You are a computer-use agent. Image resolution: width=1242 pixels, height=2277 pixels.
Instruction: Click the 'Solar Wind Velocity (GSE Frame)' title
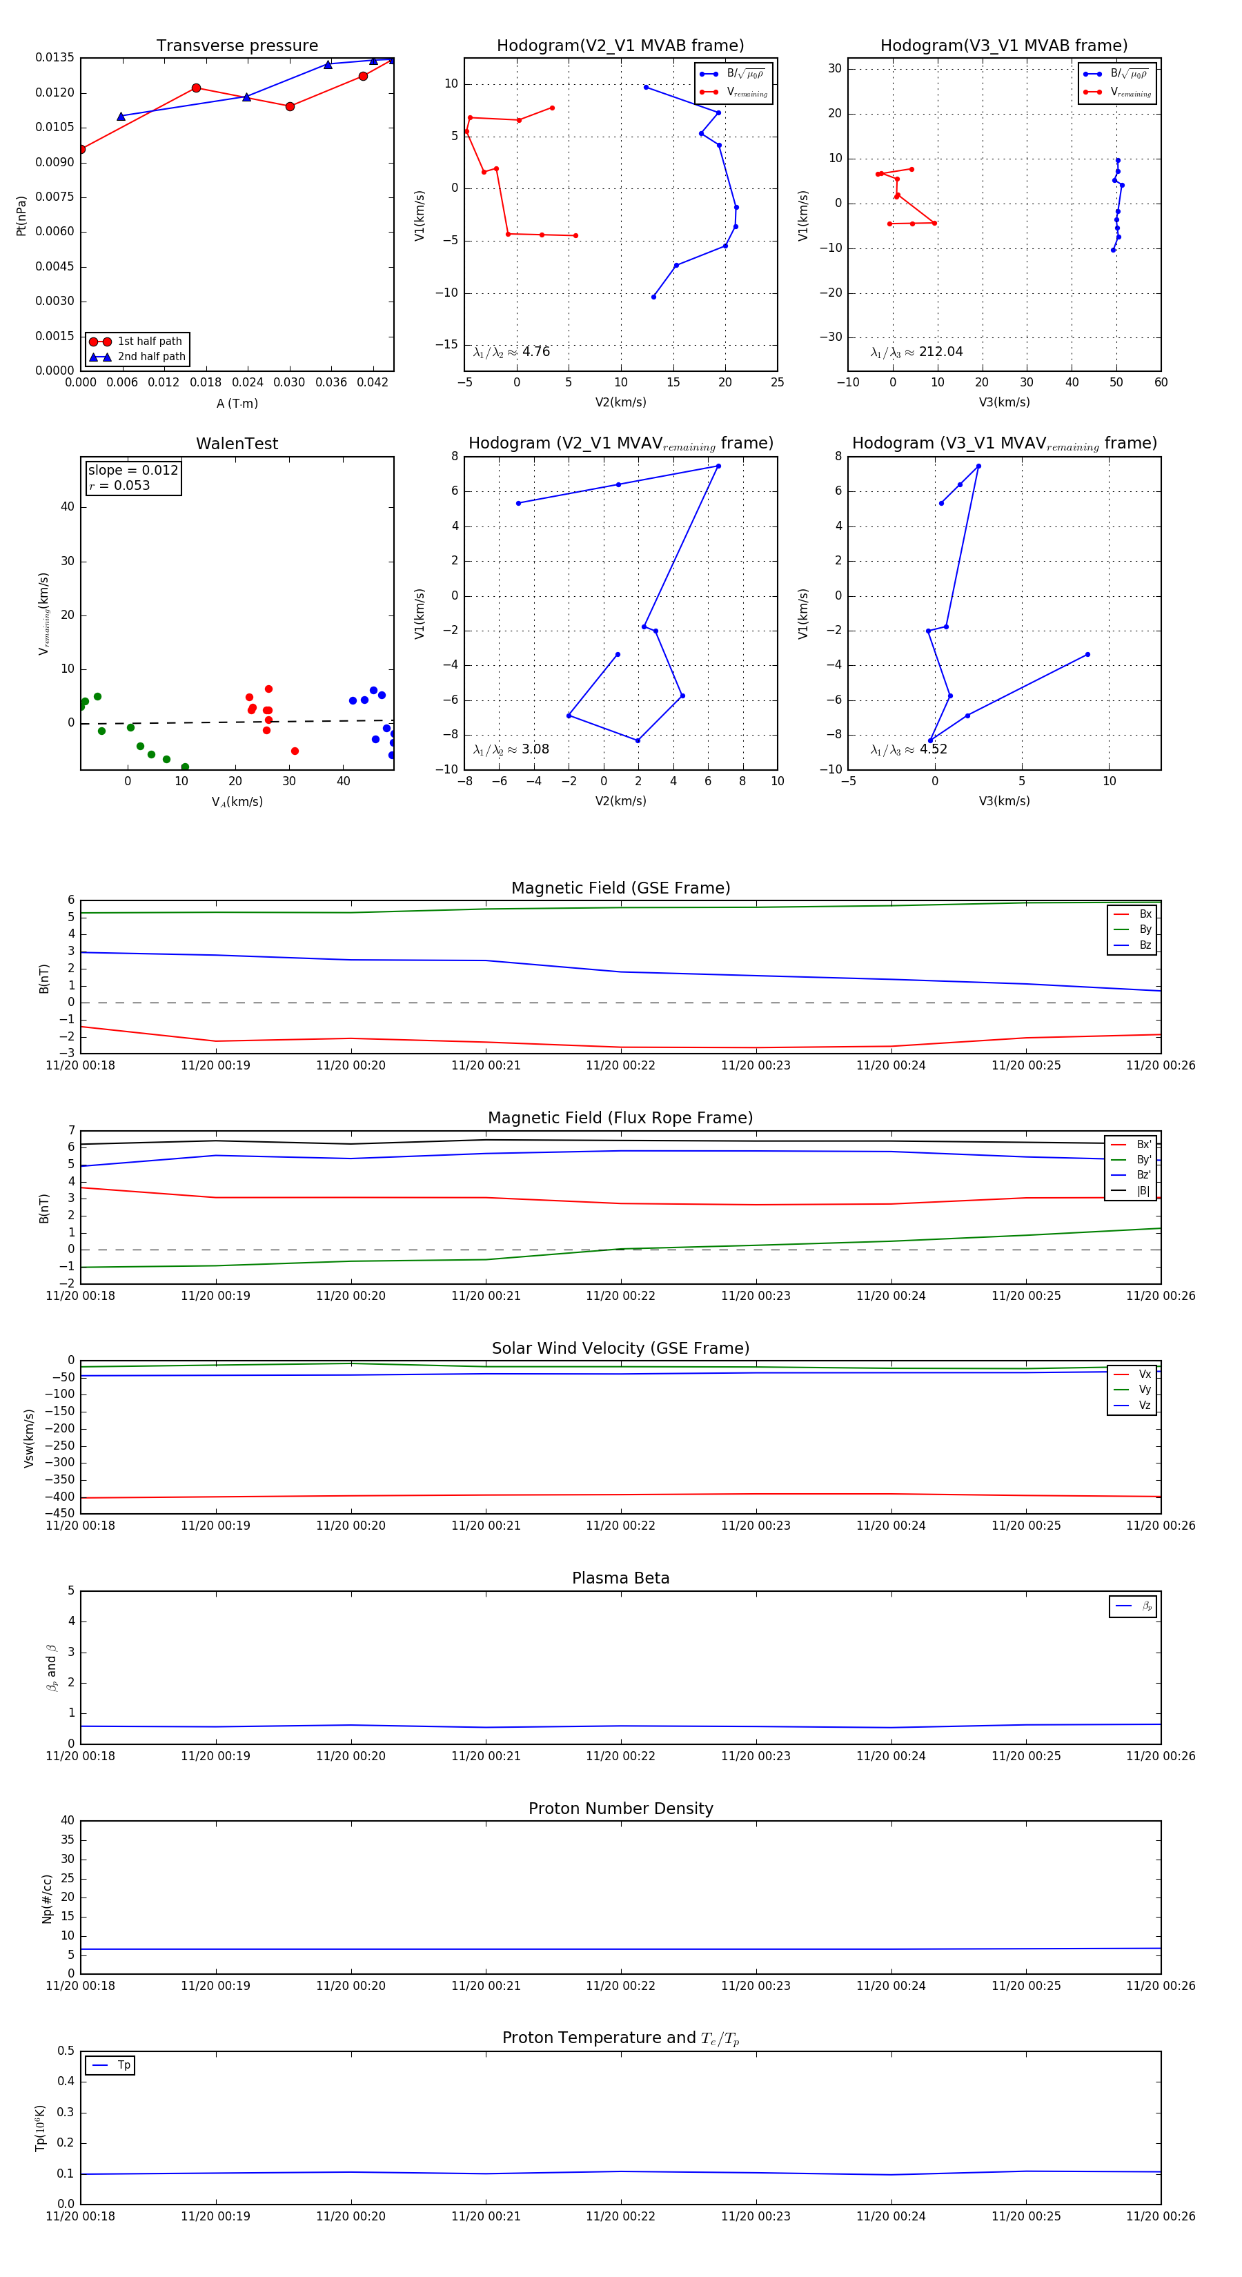tap(620, 1348)
